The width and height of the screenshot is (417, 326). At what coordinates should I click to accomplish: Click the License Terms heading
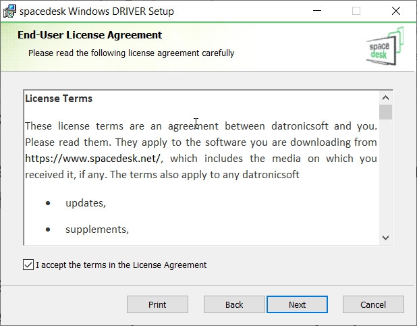(x=59, y=99)
